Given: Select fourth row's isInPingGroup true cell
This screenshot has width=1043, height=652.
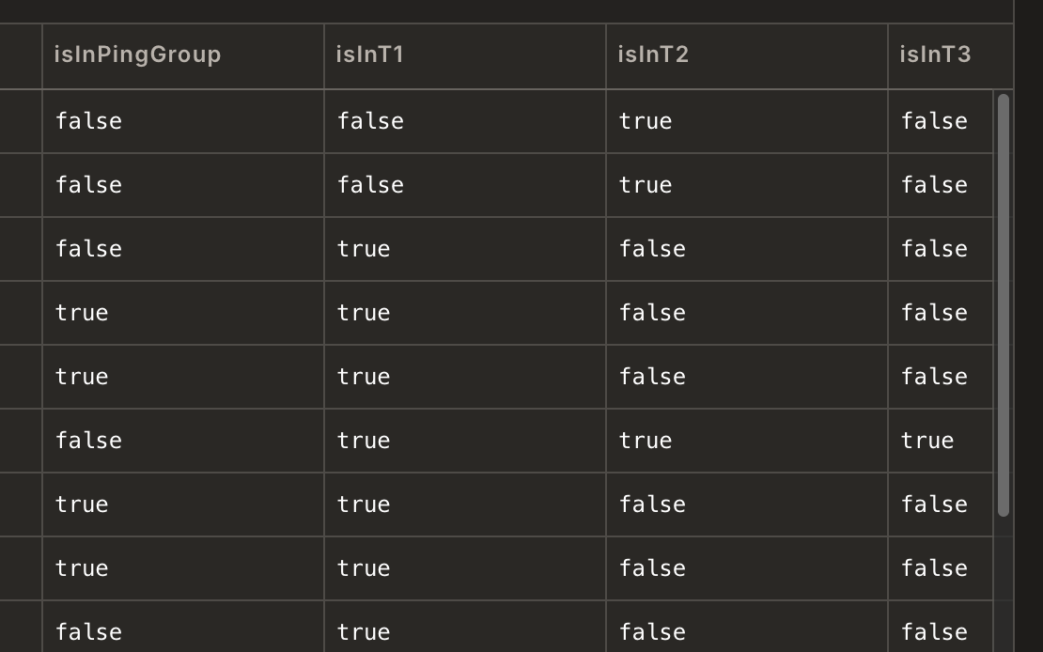Looking at the screenshot, I should (x=82, y=313).
